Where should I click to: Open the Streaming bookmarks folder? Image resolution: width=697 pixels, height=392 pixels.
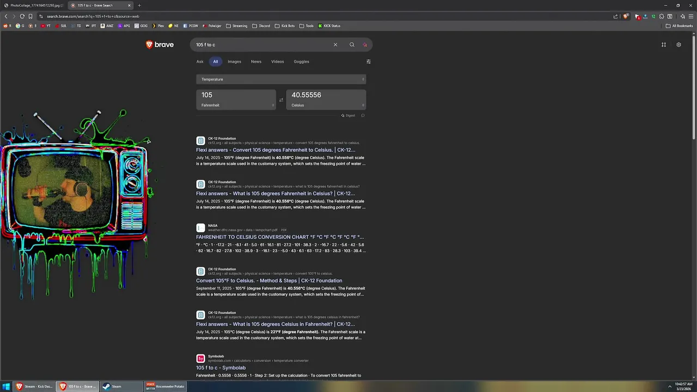[x=237, y=26]
